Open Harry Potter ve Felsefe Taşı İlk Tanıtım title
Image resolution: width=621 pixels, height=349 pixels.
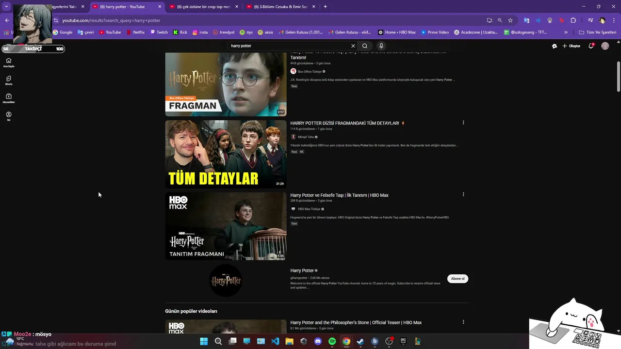339,195
